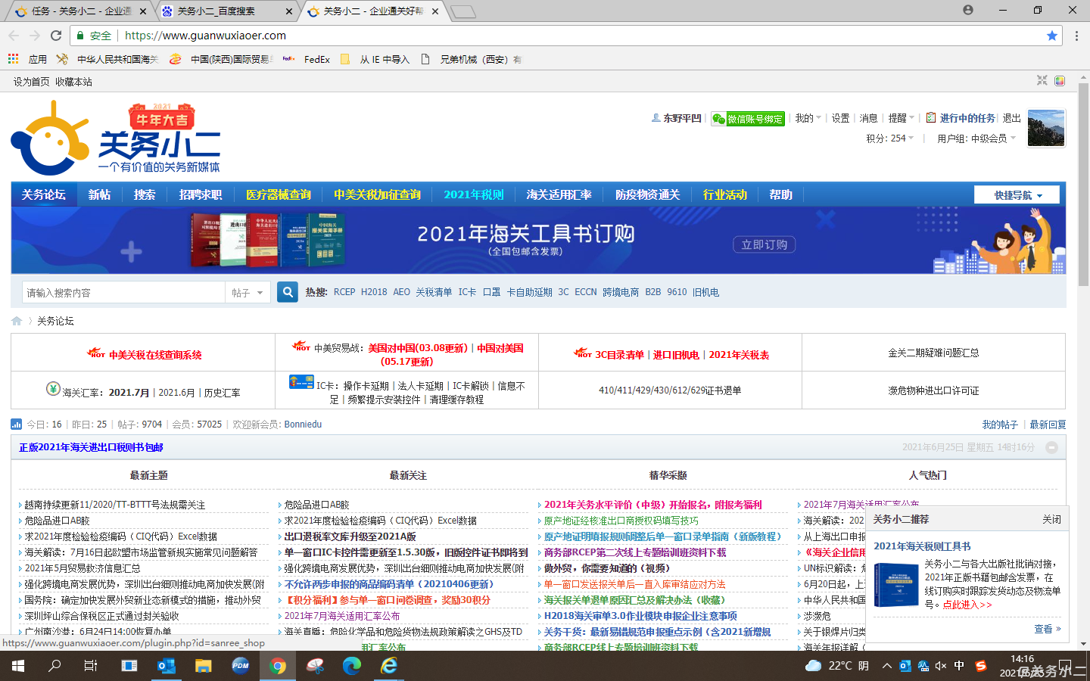Image resolution: width=1090 pixels, height=681 pixels.
Task: Expand the 积分: 254 dropdown
Action: click(890, 138)
